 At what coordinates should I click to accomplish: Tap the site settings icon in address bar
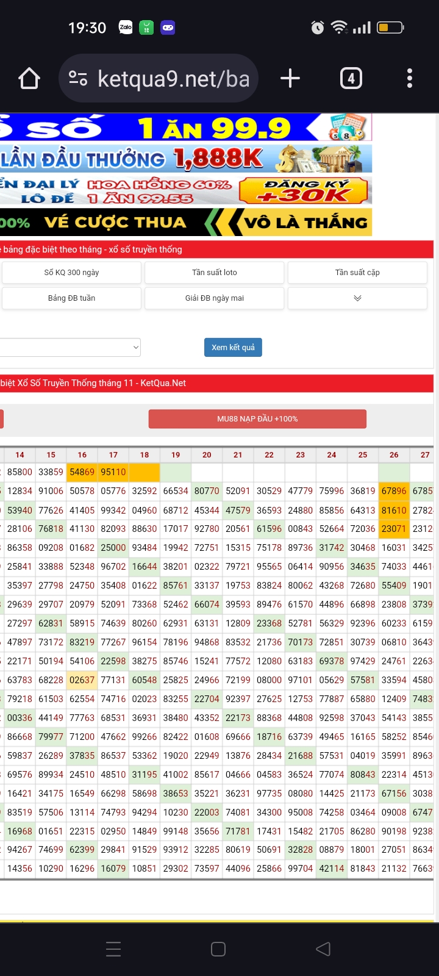pos(78,78)
